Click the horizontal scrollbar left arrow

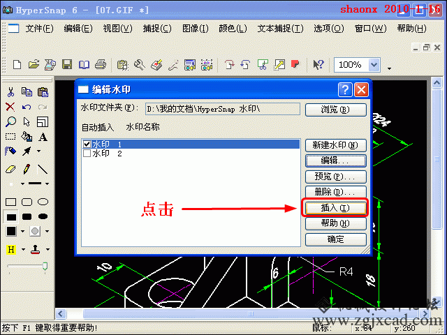click(x=61, y=314)
